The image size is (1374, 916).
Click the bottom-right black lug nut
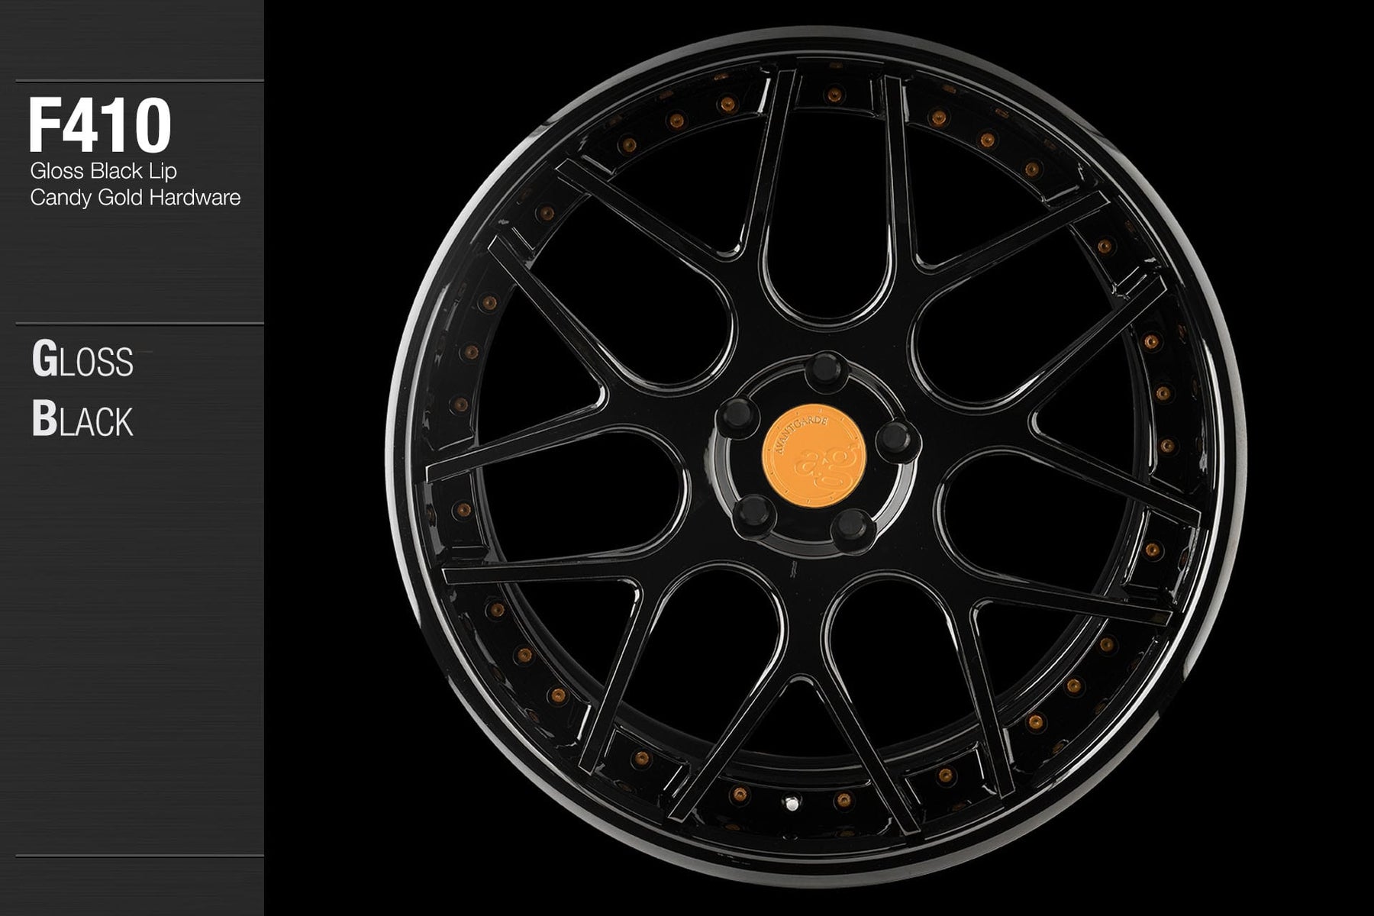pyautogui.click(x=854, y=525)
